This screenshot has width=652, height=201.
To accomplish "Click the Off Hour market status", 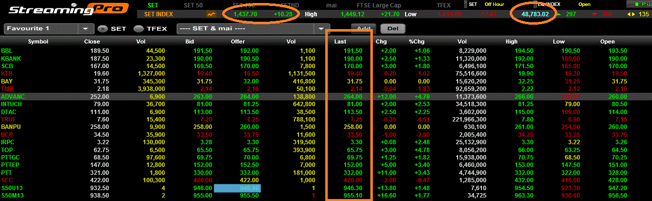I will (494, 4).
